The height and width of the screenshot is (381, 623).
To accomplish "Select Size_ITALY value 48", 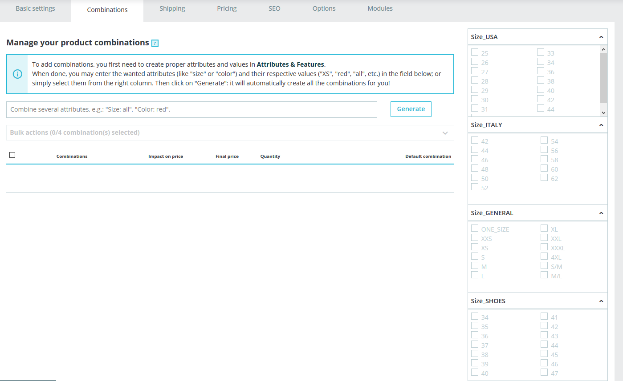I will 475,168.
